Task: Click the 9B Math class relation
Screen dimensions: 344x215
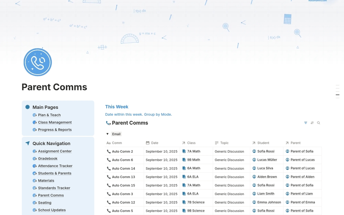Action: point(193,160)
